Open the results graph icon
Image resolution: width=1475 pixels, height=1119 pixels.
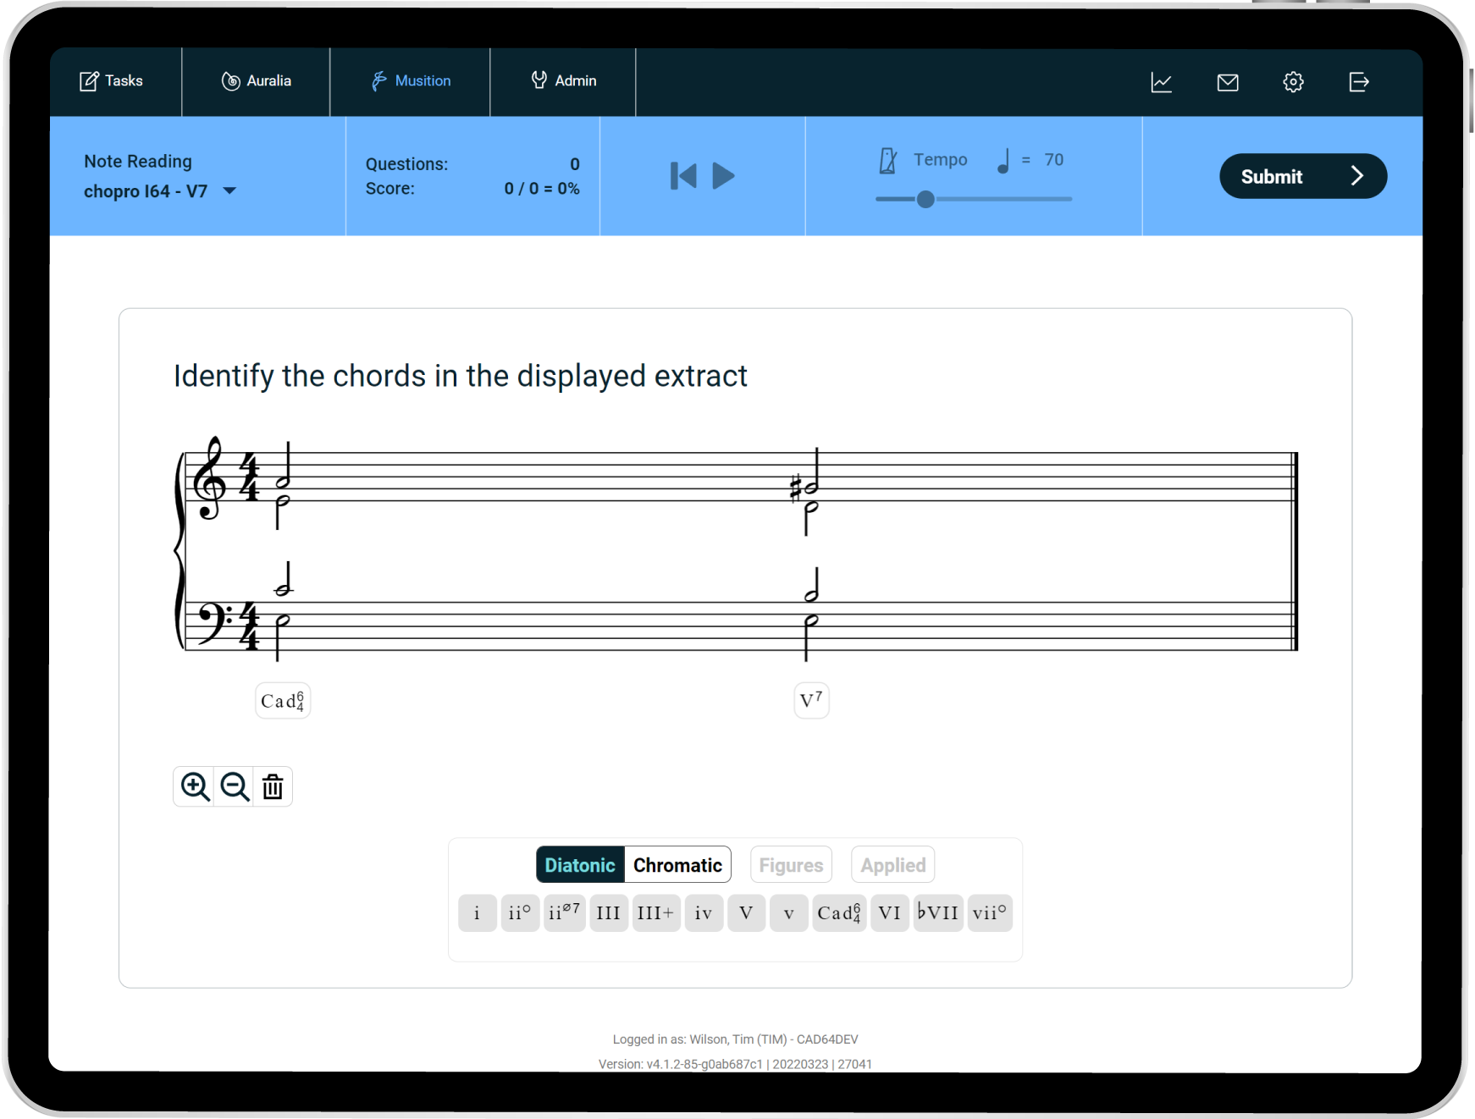pyautogui.click(x=1161, y=82)
